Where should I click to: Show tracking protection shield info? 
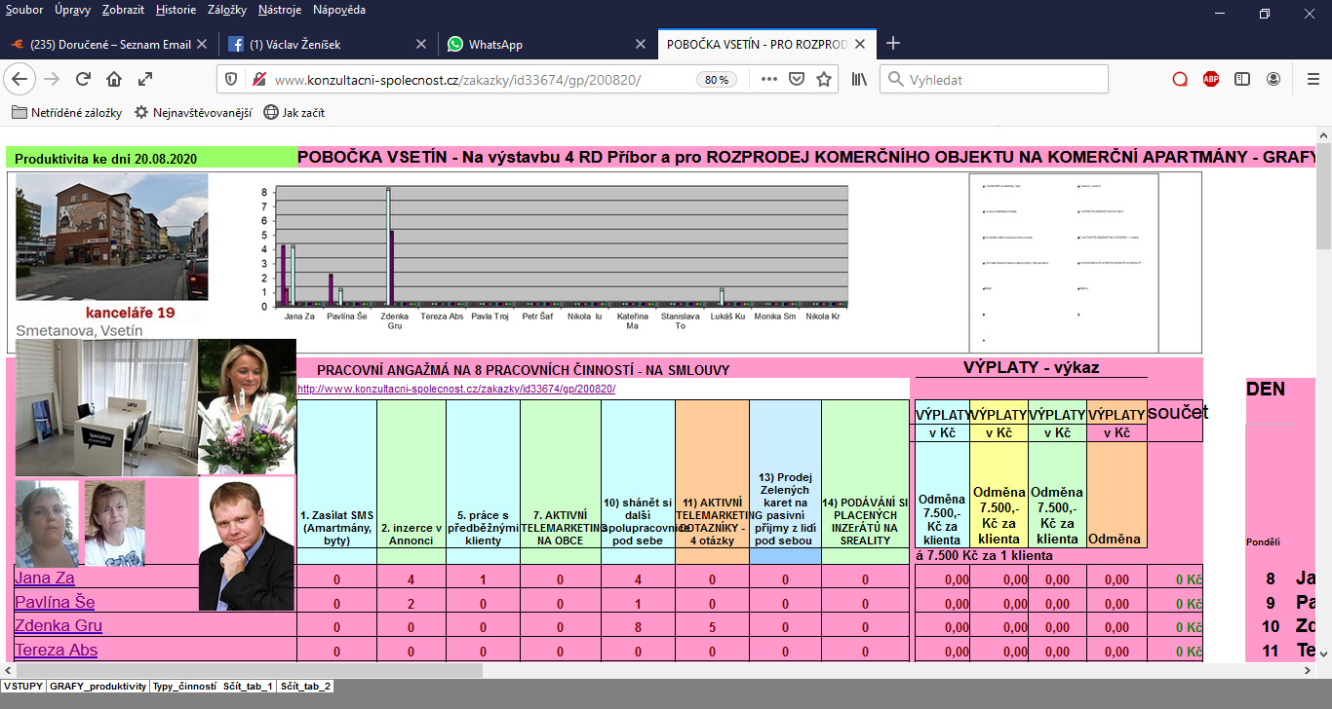[231, 79]
